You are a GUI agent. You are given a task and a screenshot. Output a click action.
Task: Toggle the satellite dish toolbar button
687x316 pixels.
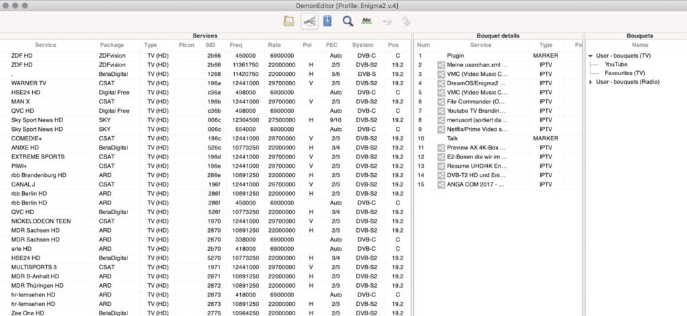(x=309, y=21)
